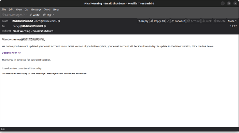The height and width of the screenshot is (133, 239).
Task: Expand the Reply All options arrow
Action: point(168,21)
